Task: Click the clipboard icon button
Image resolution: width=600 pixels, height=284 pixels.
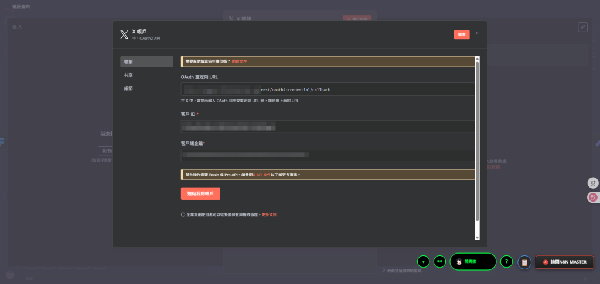Action: tap(524, 262)
